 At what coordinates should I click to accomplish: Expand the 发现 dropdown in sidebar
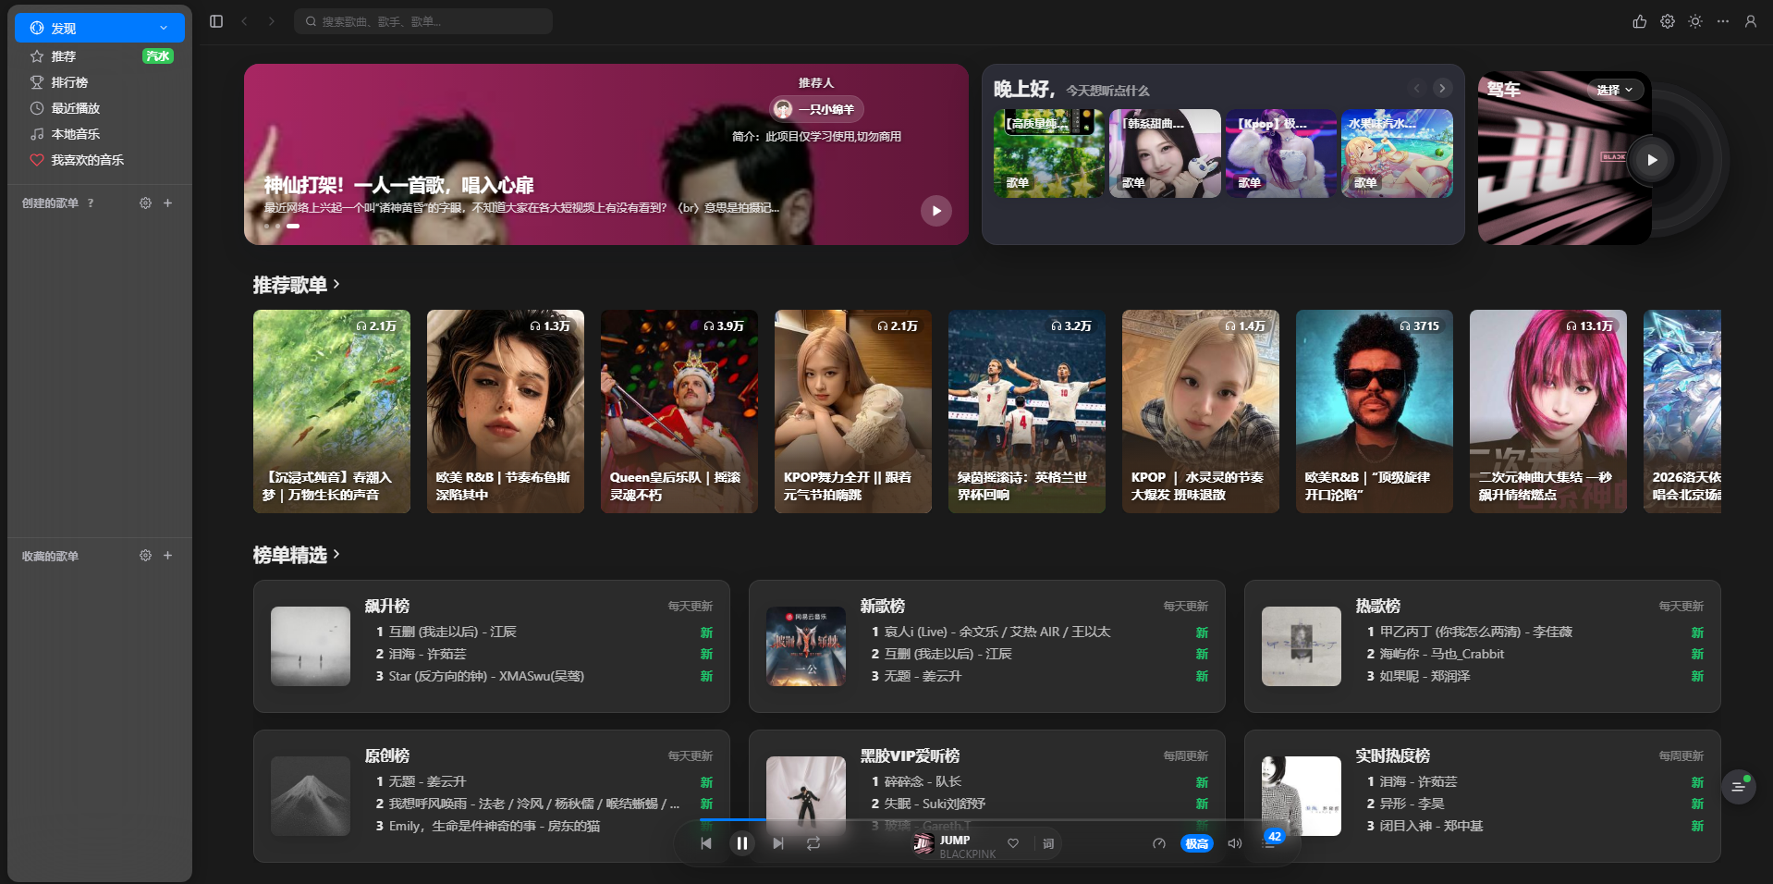(x=164, y=28)
